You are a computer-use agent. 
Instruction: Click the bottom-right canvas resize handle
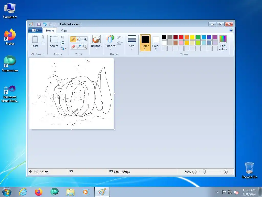114,129
